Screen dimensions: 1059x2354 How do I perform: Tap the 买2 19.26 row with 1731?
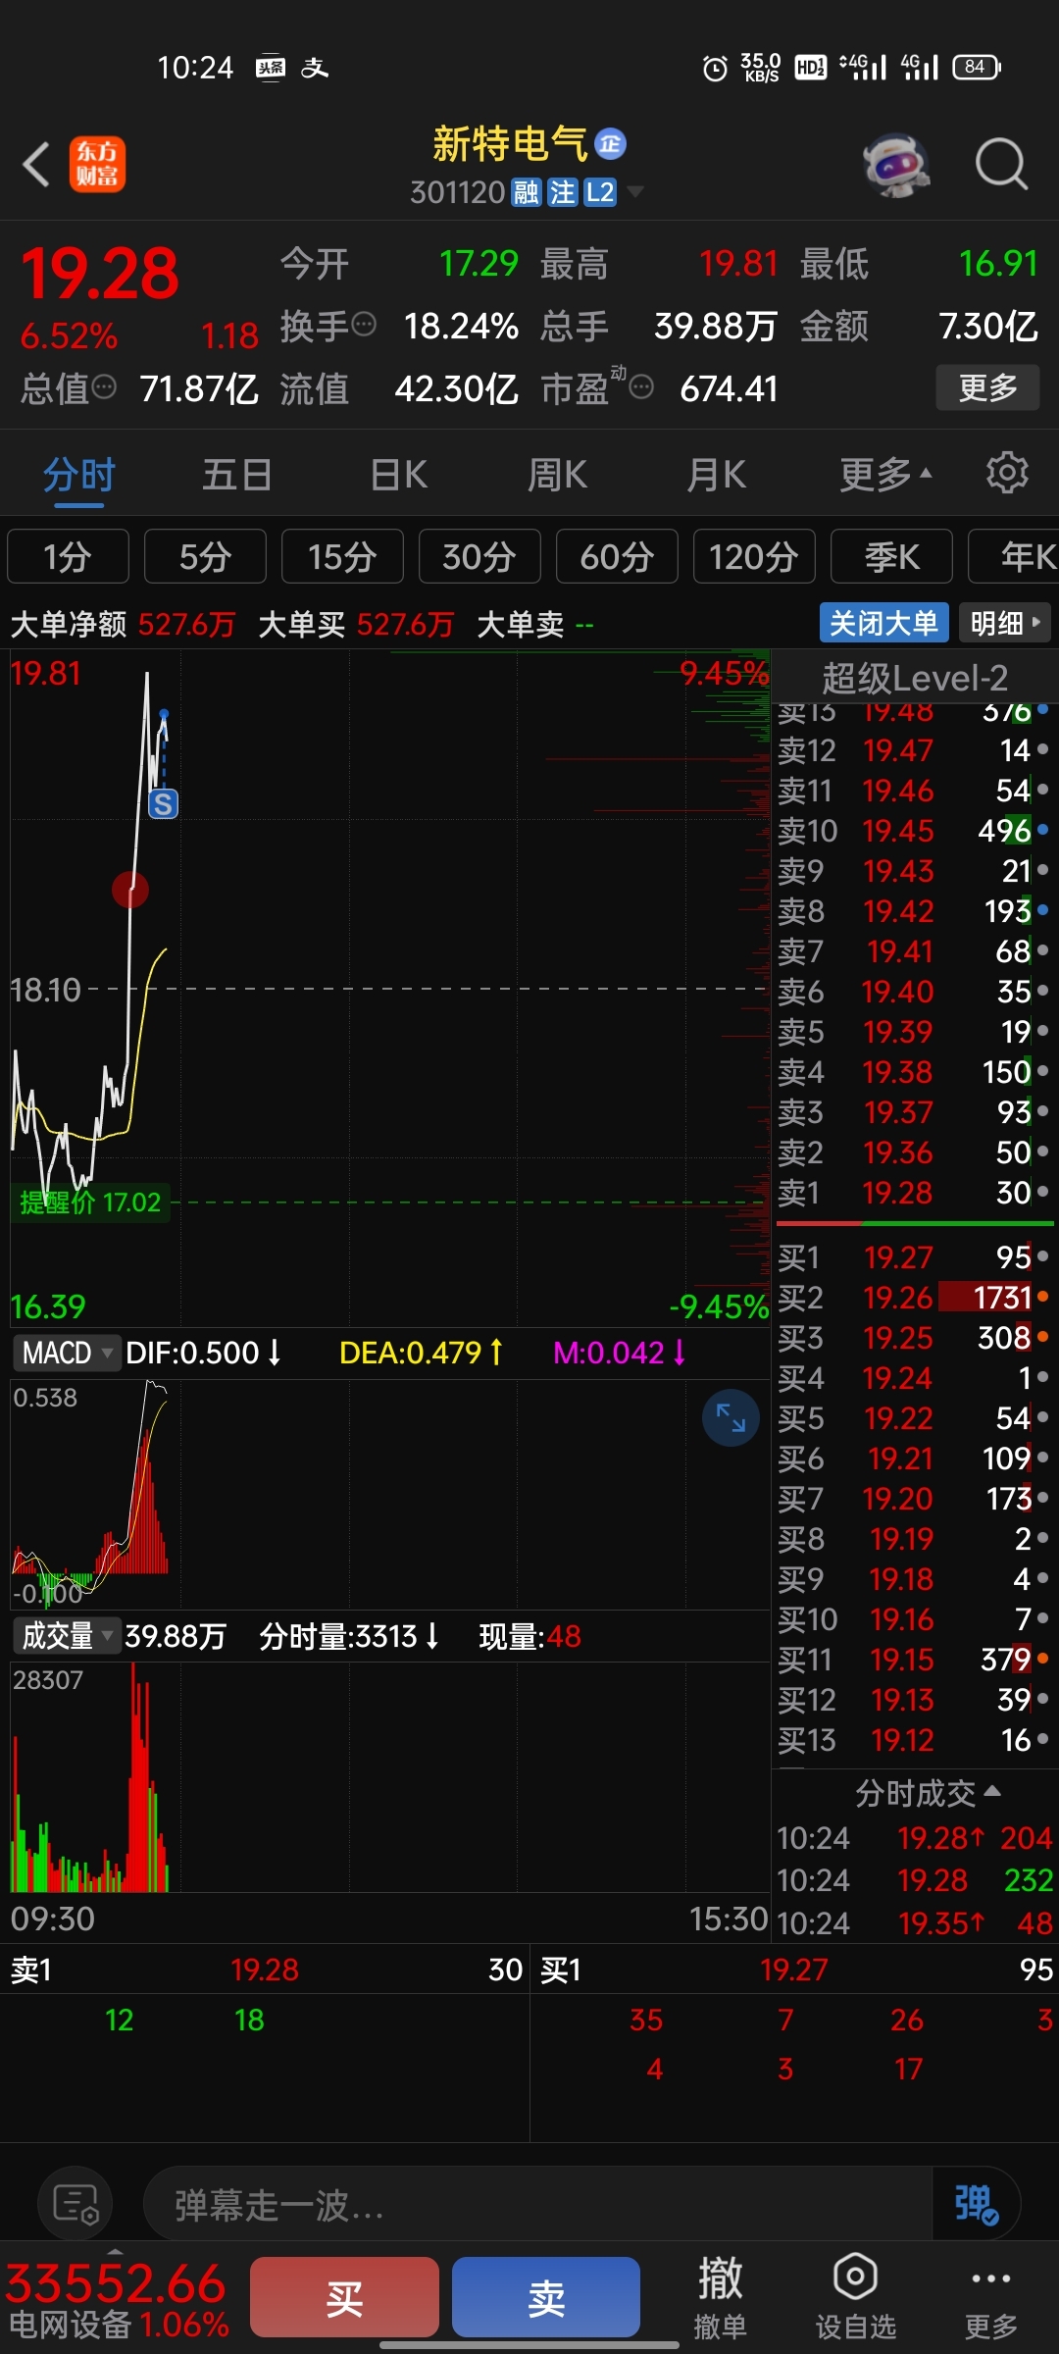tap(913, 1298)
